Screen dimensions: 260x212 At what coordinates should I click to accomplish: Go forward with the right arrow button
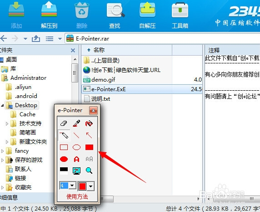(15, 39)
